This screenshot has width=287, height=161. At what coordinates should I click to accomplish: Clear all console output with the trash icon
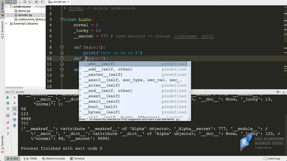coord(15,126)
